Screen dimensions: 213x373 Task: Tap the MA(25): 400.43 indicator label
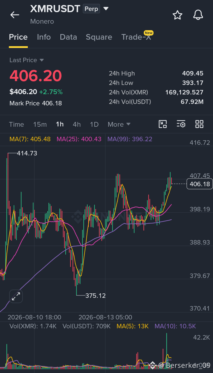click(x=79, y=139)
